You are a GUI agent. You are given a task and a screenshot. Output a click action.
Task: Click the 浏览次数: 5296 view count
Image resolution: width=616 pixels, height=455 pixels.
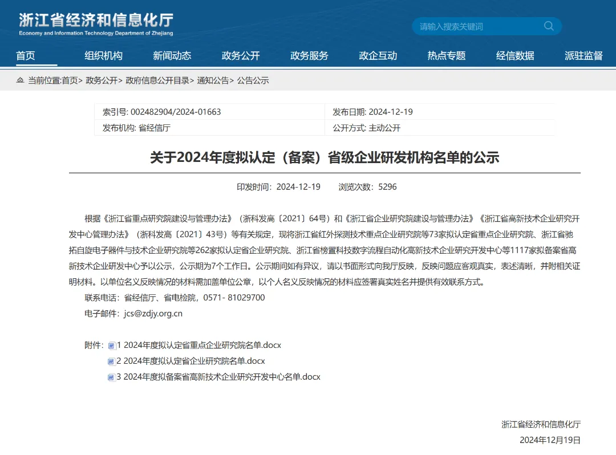pos(368,187)
